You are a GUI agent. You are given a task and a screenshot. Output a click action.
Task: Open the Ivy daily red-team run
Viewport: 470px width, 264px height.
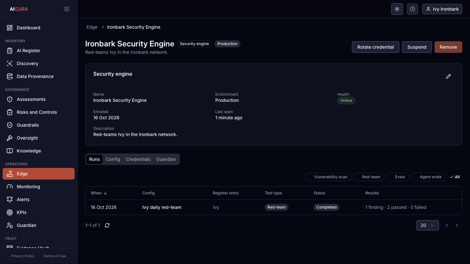(162, 207)
